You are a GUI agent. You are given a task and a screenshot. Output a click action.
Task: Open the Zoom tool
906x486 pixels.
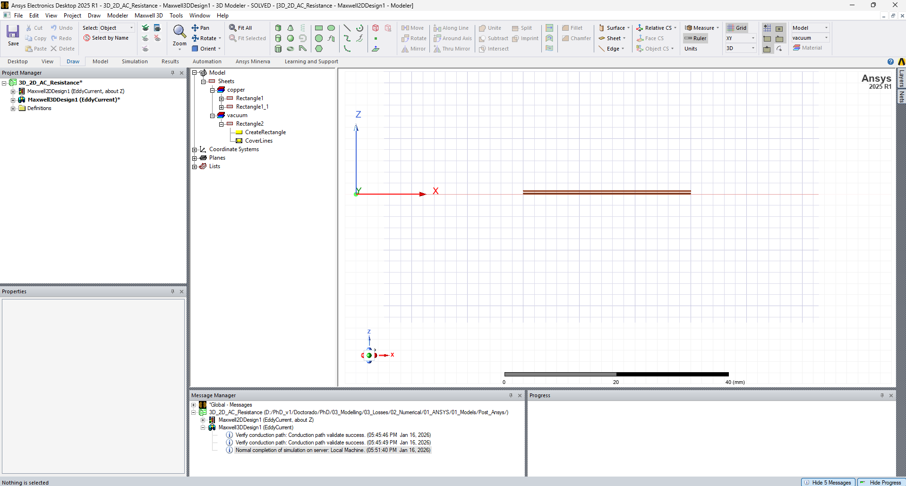click(x=179, y=35)
